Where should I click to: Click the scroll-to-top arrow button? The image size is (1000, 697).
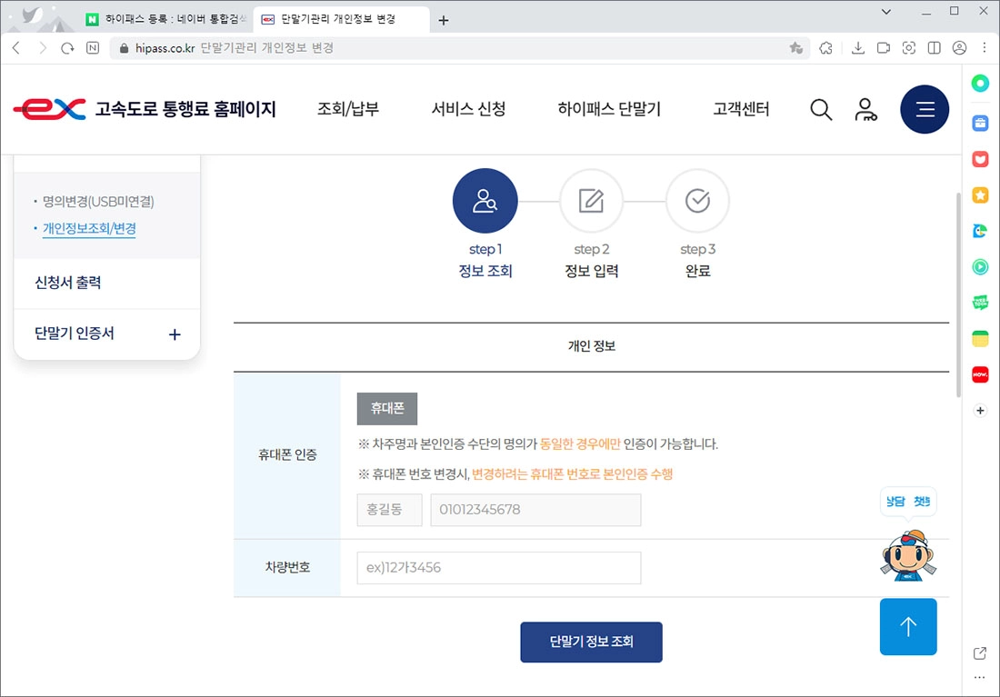(x=907, y=626)
